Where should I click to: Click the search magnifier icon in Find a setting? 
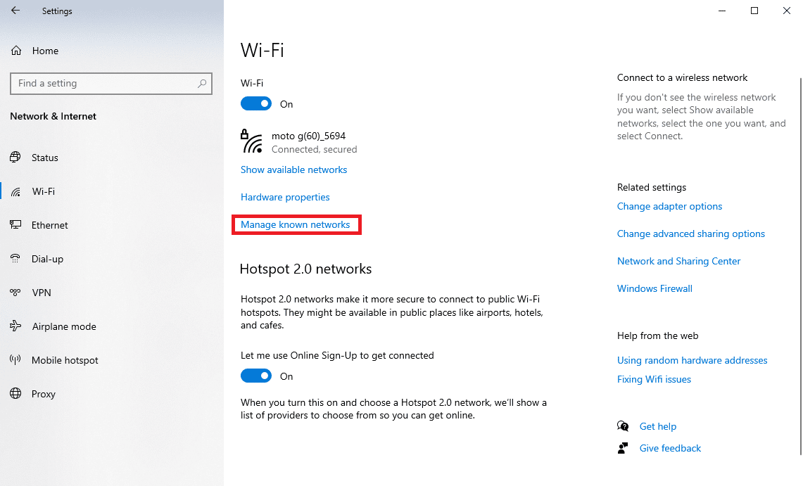[202, 84]
